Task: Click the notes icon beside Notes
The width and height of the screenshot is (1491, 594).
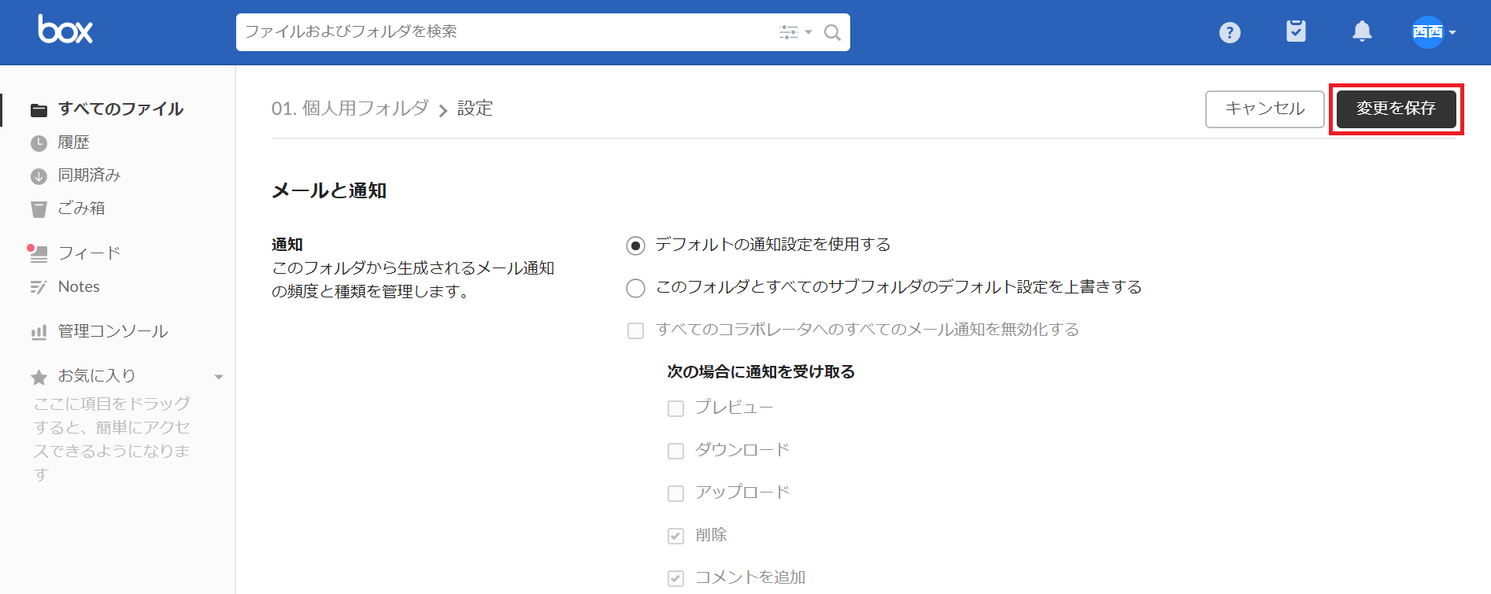Action: coord(39,287)
